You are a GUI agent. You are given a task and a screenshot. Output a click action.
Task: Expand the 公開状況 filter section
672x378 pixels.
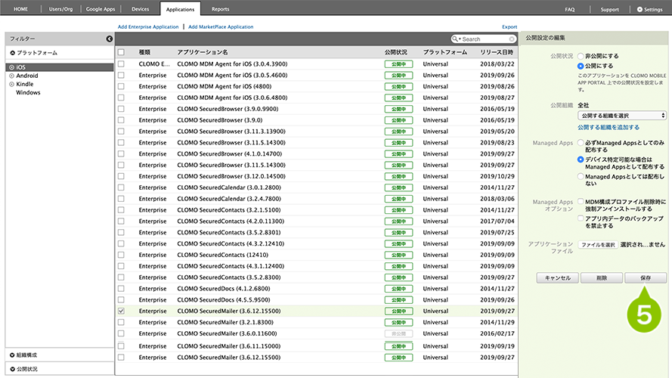tap(12, 369)
